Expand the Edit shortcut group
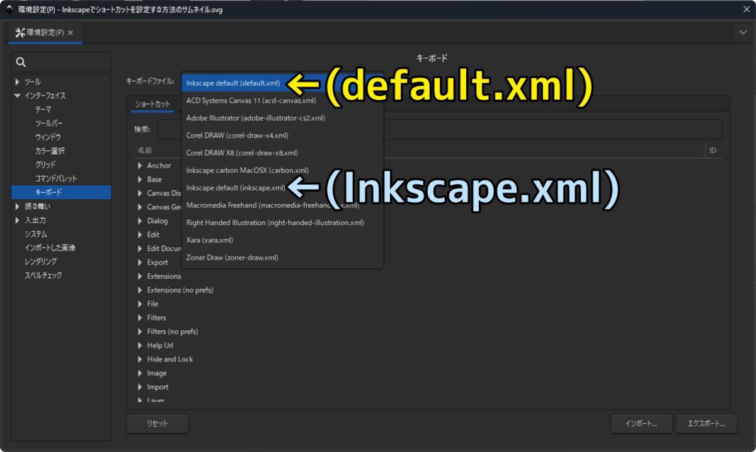756x452 pixels. pos(140,234)
